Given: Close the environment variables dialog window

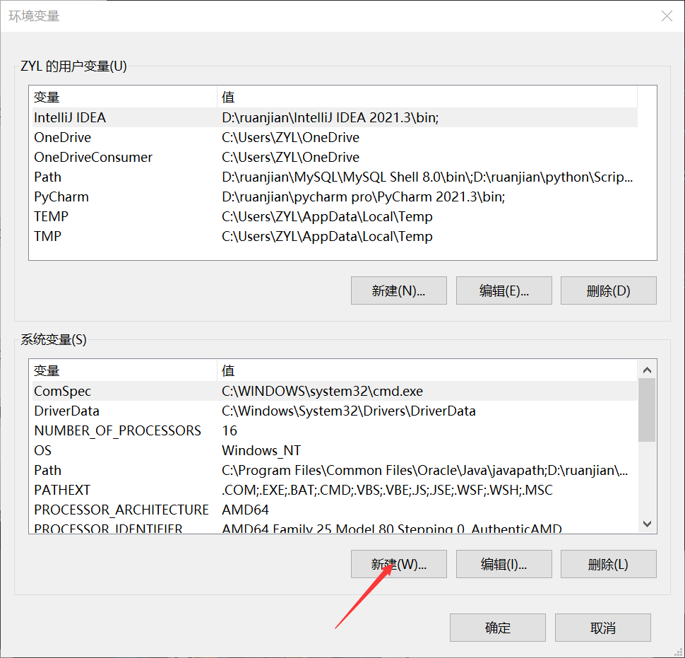Looking at the screenshot, I should click(x=666, y=16).
